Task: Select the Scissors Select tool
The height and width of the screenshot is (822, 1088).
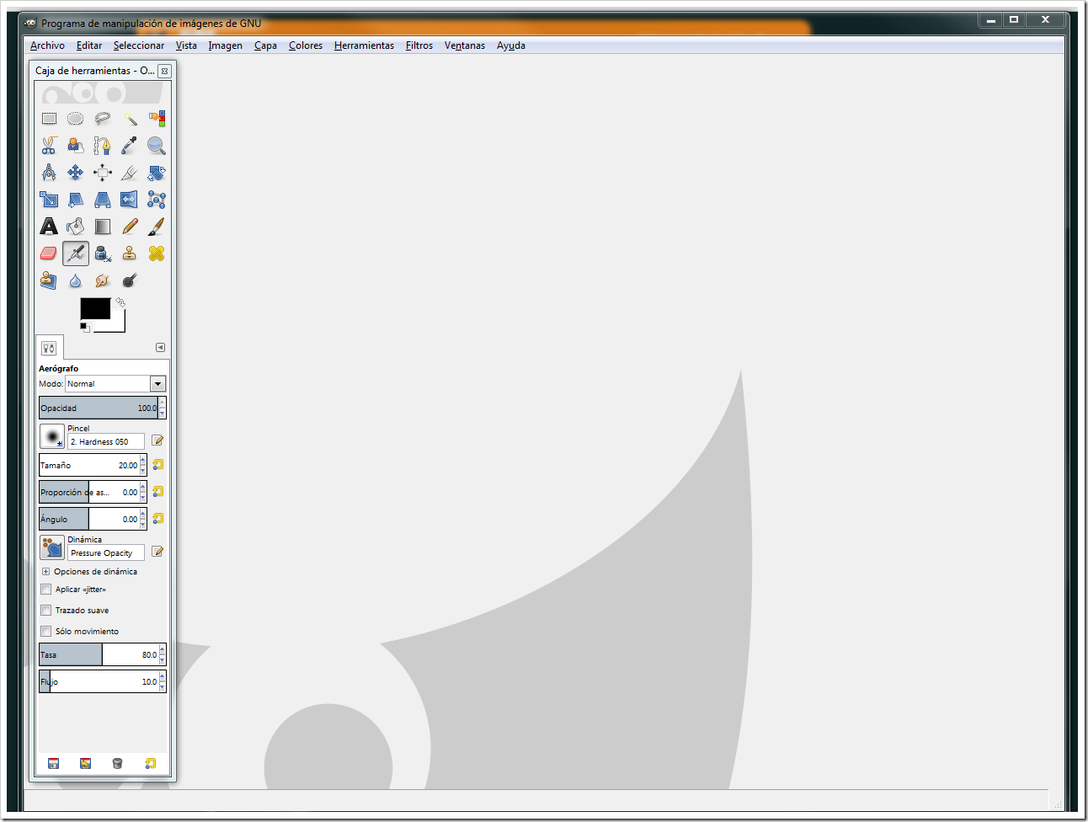Action: click(x=49, y=146)
